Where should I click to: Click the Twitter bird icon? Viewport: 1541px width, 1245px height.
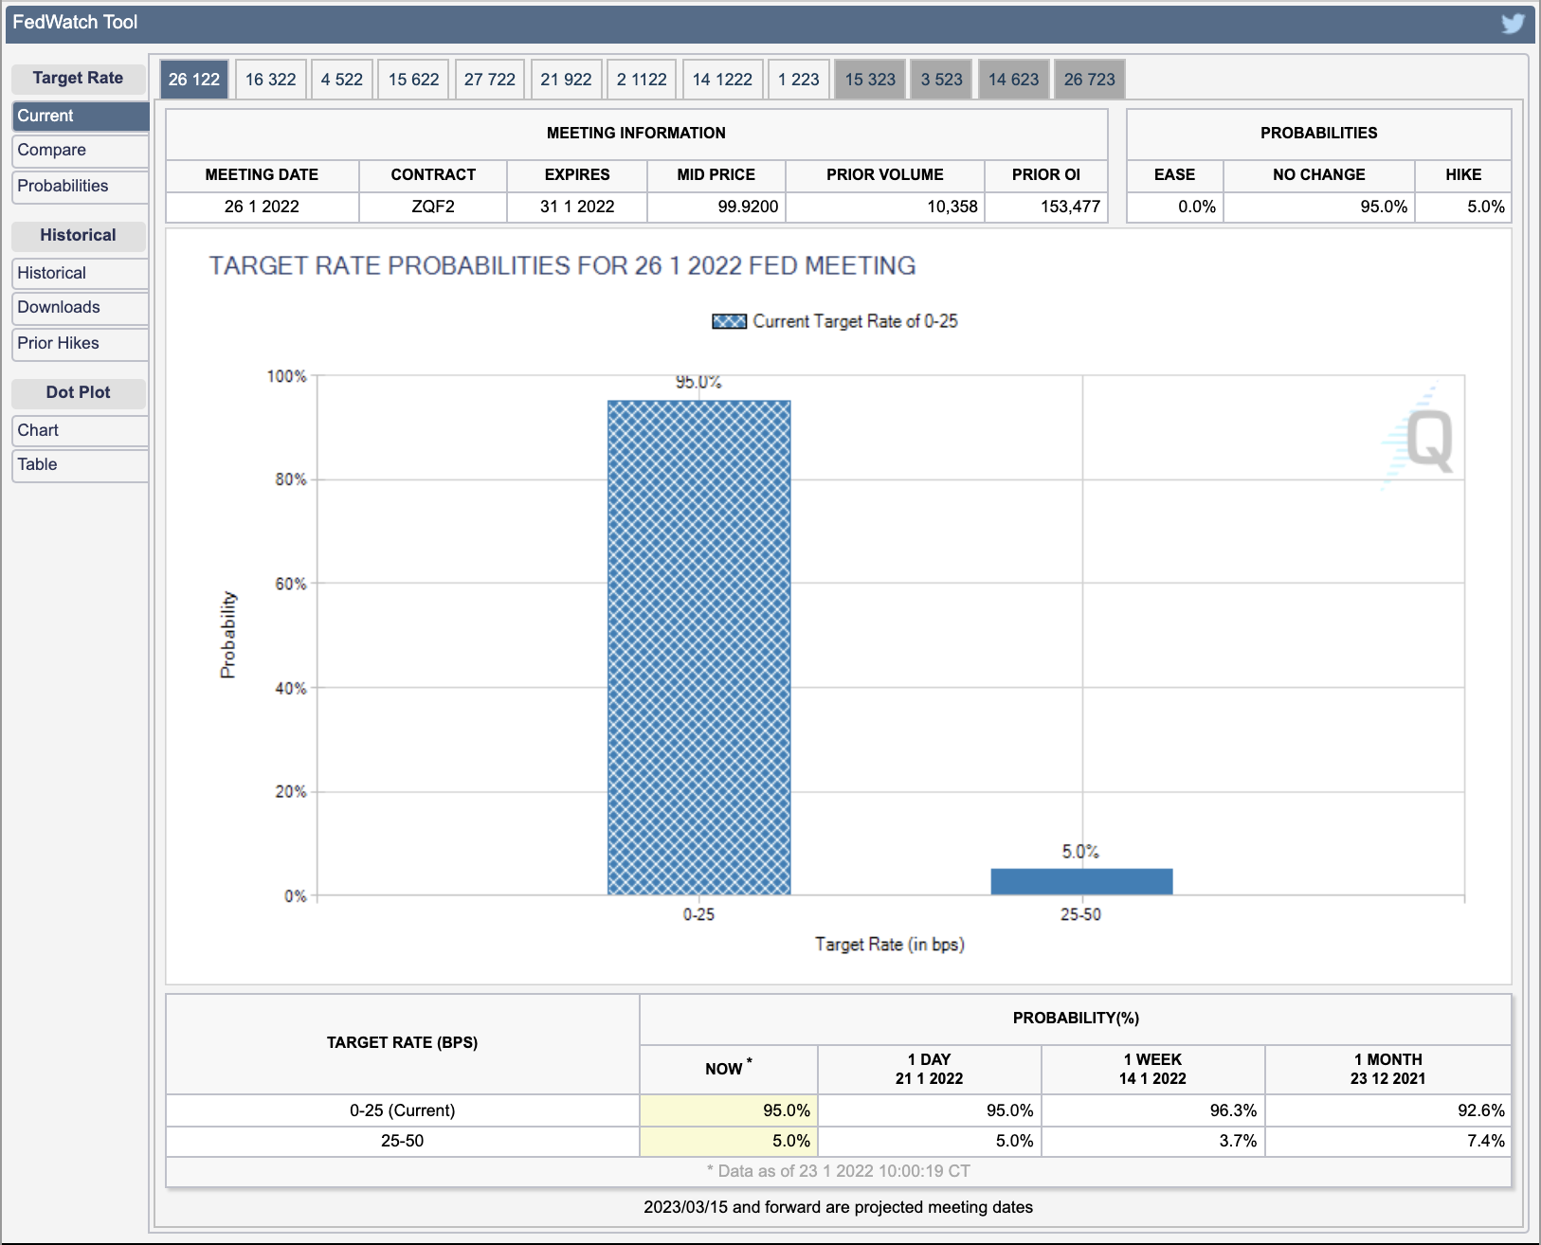tap(1513, 23)
